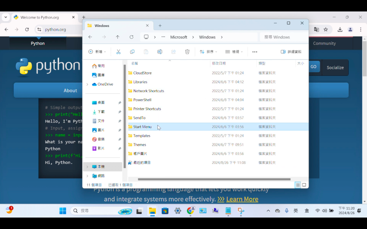Screen dimensions: 367x229
Task: Open the Community tab on python.org
Action: (324, 43)
